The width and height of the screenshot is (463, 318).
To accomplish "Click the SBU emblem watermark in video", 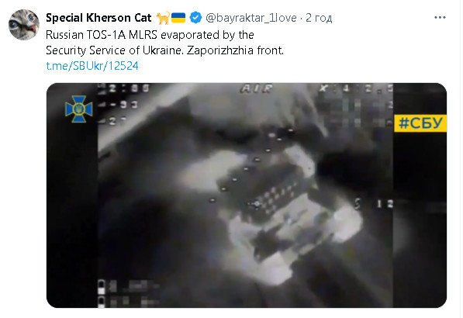I will pyautogui.click(x=79, y=109).
